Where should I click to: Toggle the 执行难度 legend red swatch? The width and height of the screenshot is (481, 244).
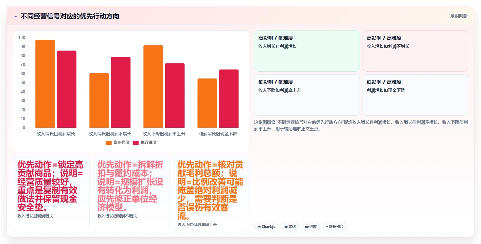136,143
